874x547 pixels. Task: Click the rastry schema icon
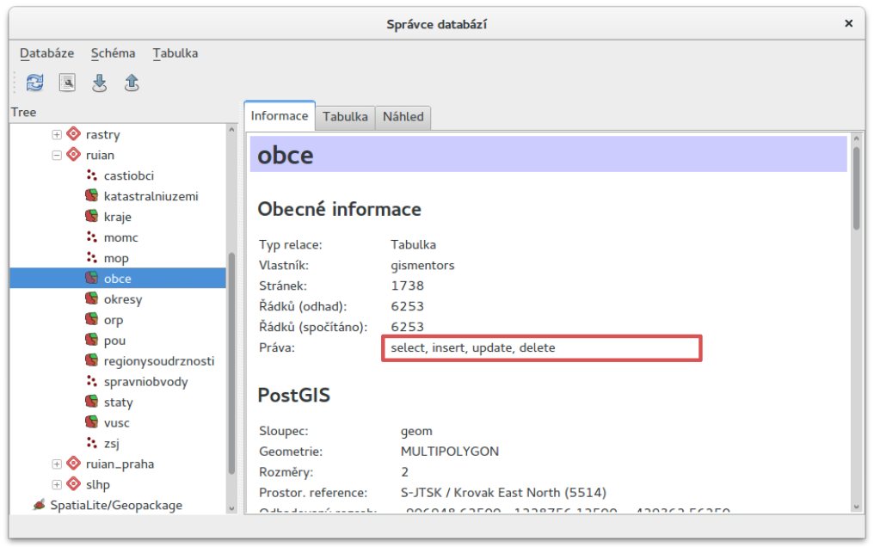(x=74, y=133)
